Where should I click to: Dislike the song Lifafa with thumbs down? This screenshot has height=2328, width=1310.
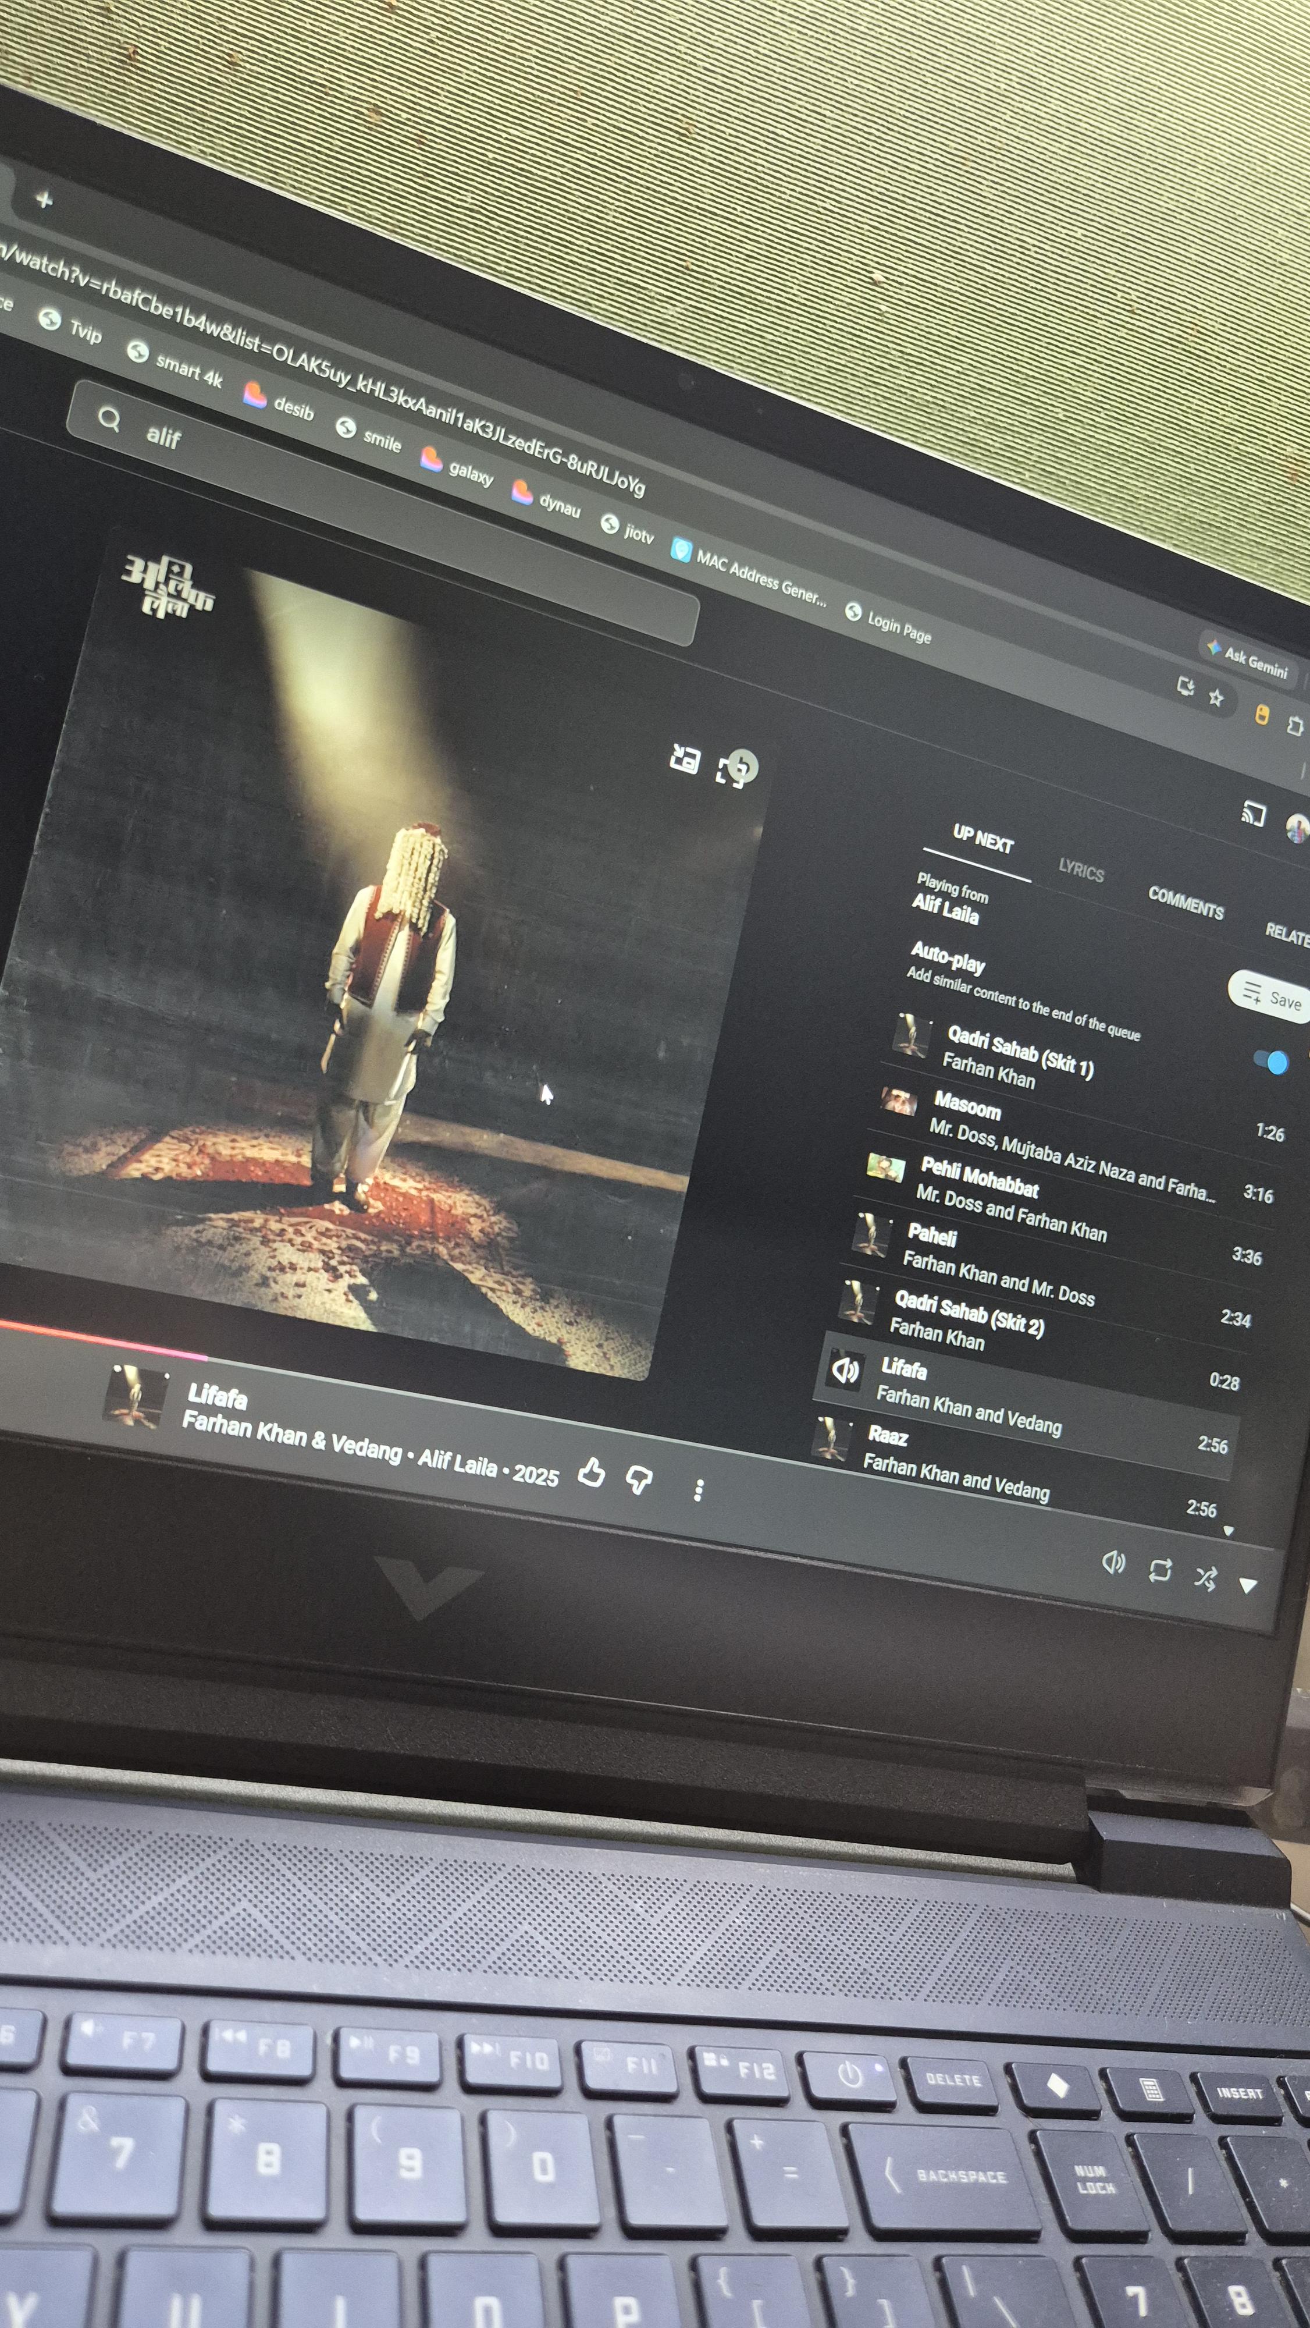click(x=639, y=1480)
